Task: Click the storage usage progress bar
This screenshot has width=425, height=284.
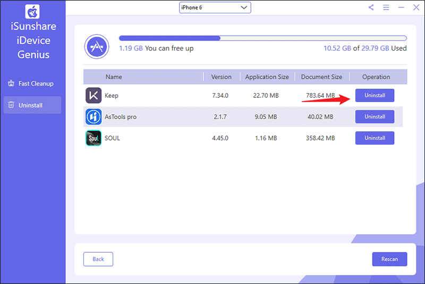Action: click(262, 38)
